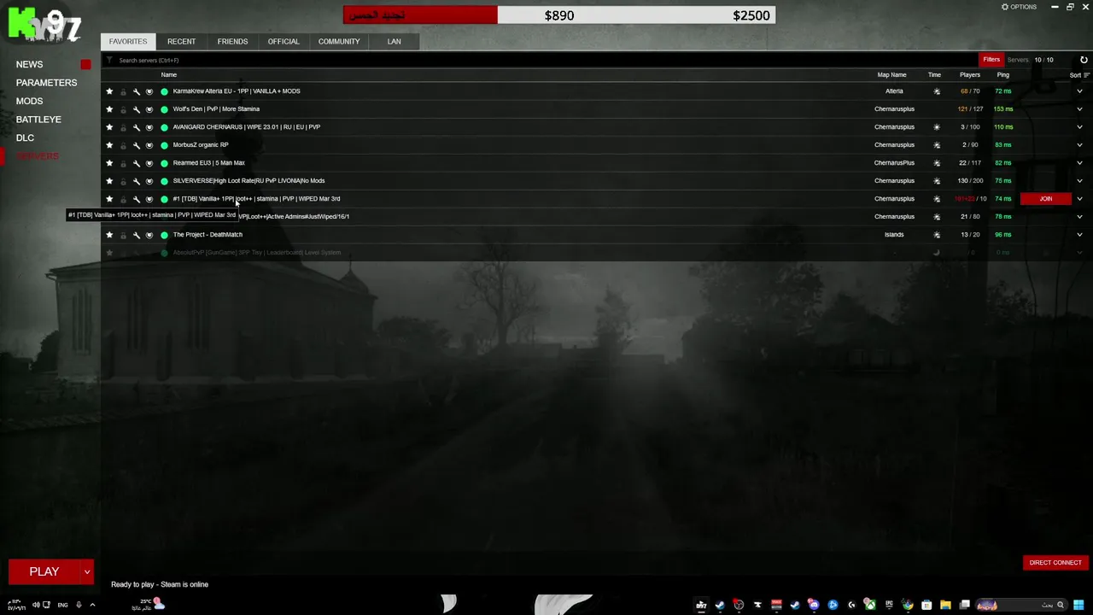Refresh the server list with circular arrow
The height and width of the screenshot is (615, 1093).
[x=1084, y=60]
